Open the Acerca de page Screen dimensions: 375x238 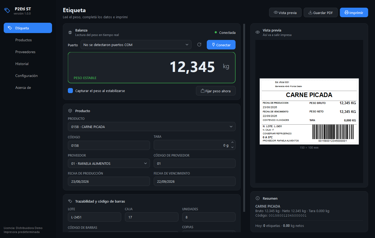click(x=28, y=88)
